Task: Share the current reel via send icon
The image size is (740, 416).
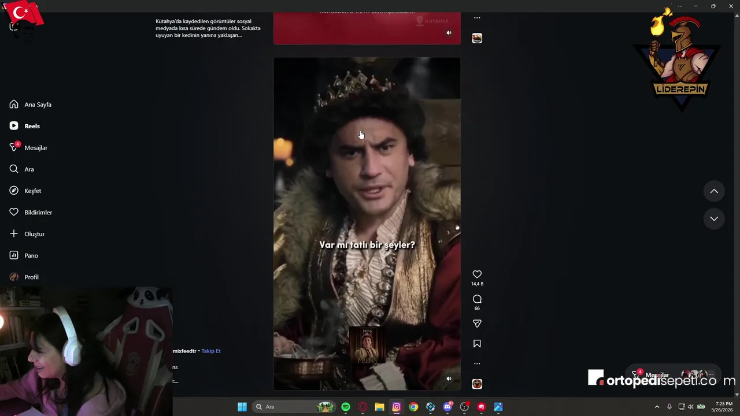Action: (477, 324)
